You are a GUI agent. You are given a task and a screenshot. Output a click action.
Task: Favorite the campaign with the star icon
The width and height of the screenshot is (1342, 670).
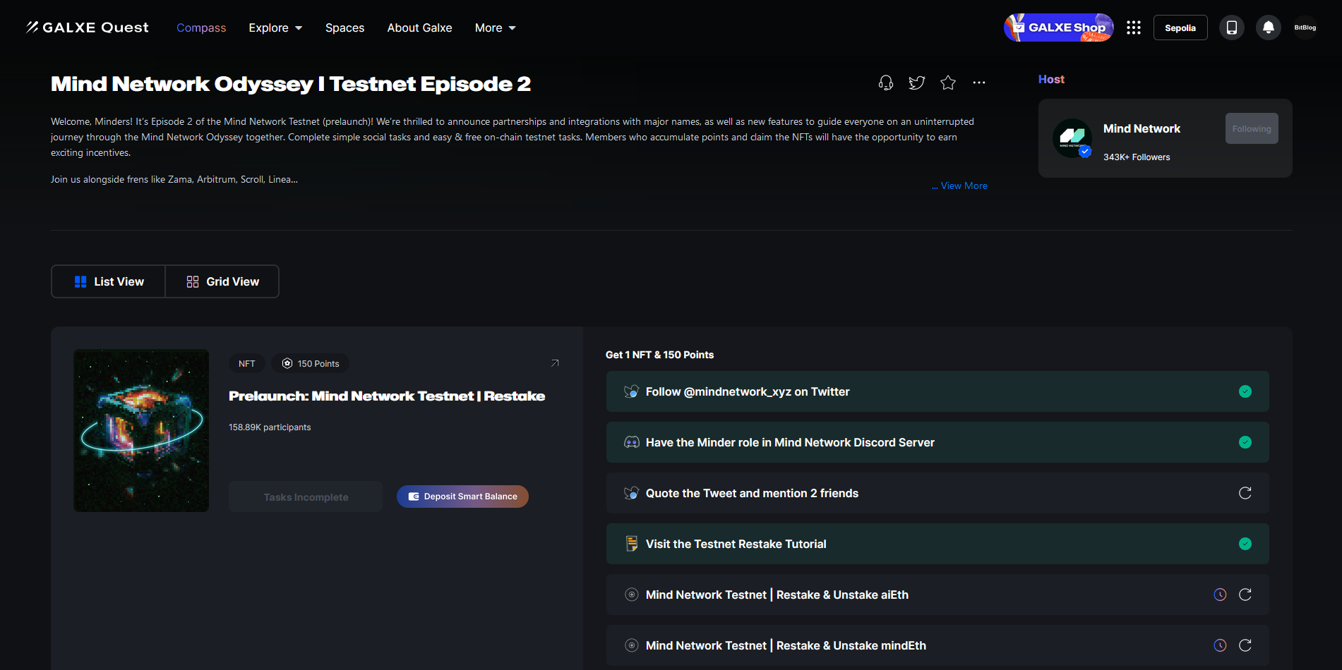947,83
